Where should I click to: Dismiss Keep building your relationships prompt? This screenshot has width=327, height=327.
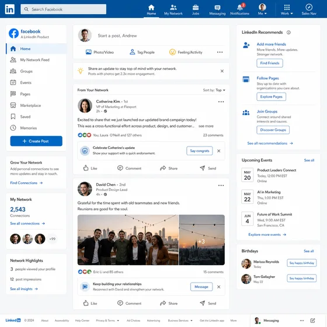219,287
